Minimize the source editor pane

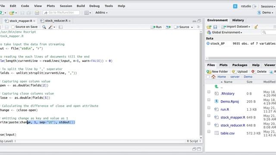[x=194, y=21]
